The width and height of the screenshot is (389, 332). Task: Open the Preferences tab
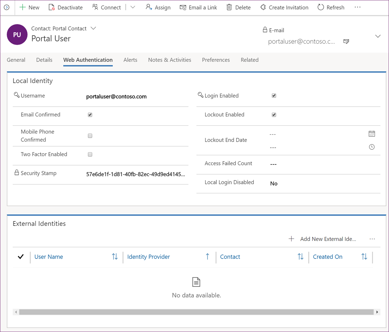click(x=216, y=60)
